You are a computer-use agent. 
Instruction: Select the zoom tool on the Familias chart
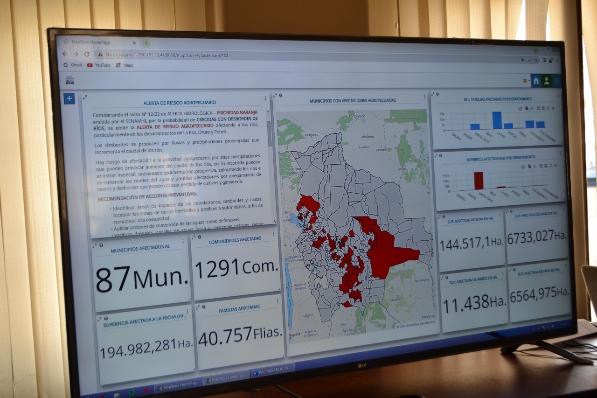527,108
